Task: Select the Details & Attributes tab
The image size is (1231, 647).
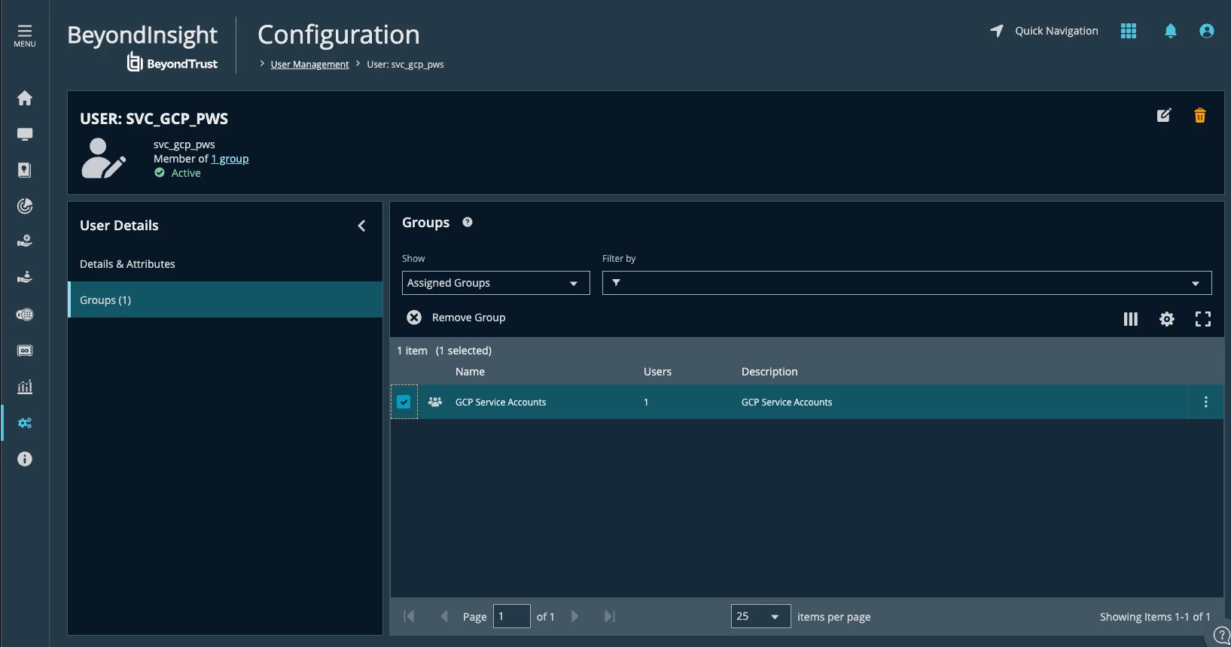Action: pos(225,264)
